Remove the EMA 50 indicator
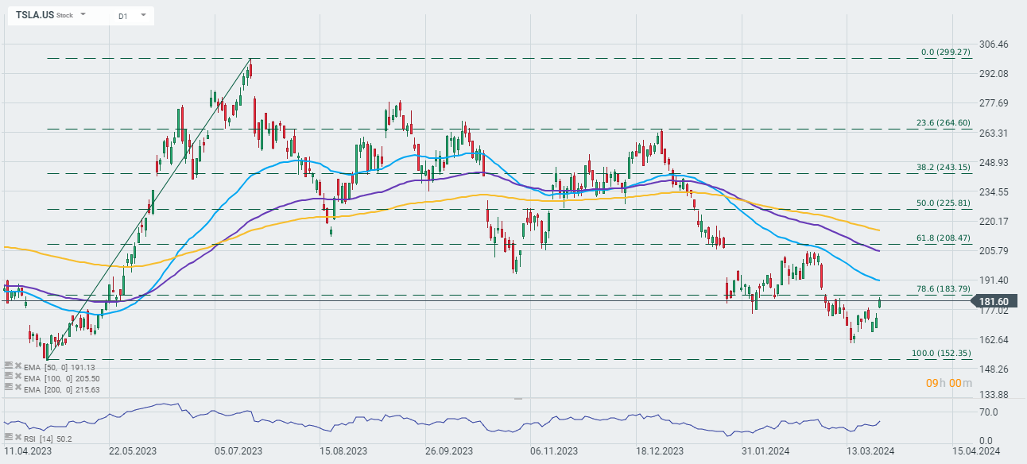Screen dimensions: 1027x464 17,367
